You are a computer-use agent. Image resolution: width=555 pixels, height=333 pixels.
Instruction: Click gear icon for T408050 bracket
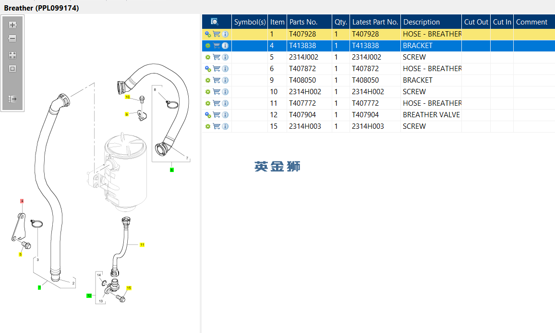coord(208,80)
